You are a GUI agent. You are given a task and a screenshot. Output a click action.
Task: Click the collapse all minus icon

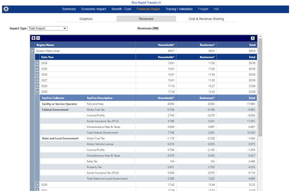[x=38, y=38]
